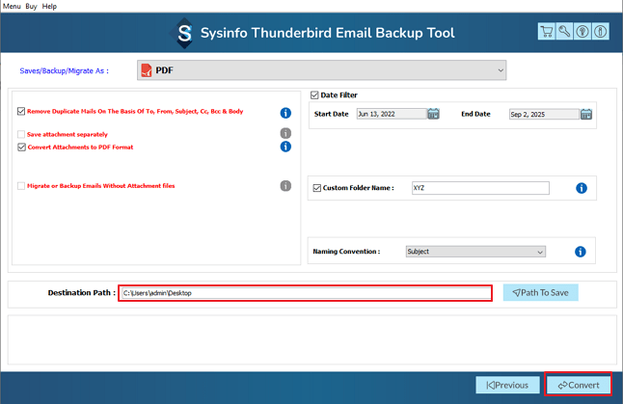This screenshot has height=404, width=623.
Task: Click the key activation icon
Action: pyautogui.click(x=564, y=32)
